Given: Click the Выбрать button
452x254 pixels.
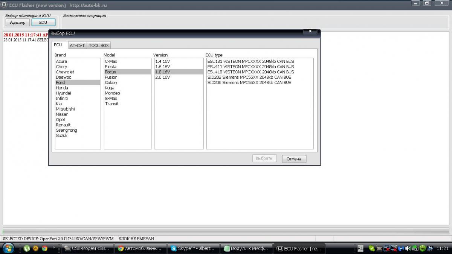Looking at the screenshot, I should [264, 158].
